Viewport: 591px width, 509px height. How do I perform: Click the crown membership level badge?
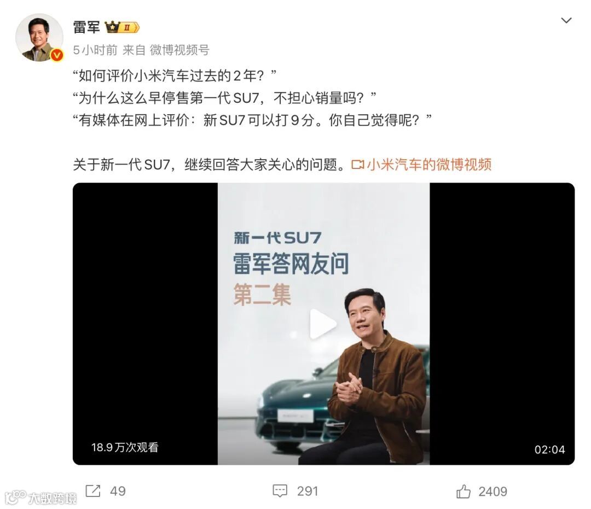[x=122, y=27]
